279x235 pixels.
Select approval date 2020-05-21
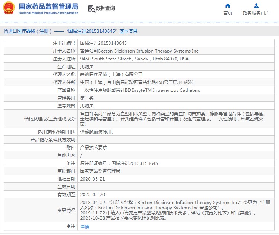coord(93,179)
